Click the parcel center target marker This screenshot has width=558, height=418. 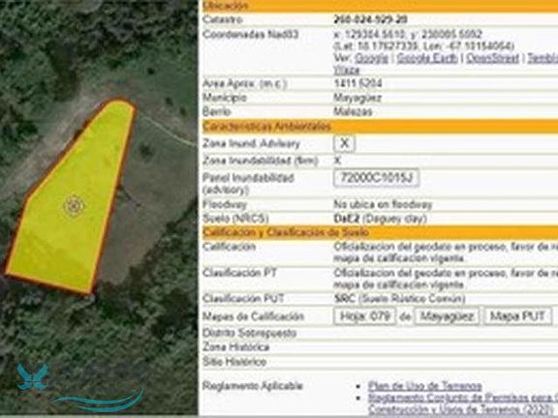tap(75, 206)
